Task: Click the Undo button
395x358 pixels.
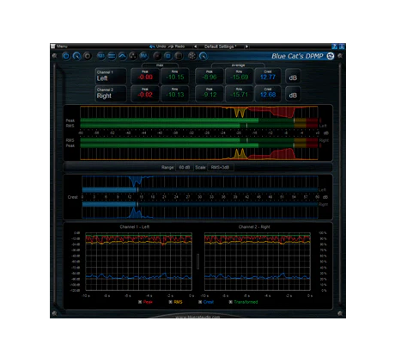Action: pos(158,46)
